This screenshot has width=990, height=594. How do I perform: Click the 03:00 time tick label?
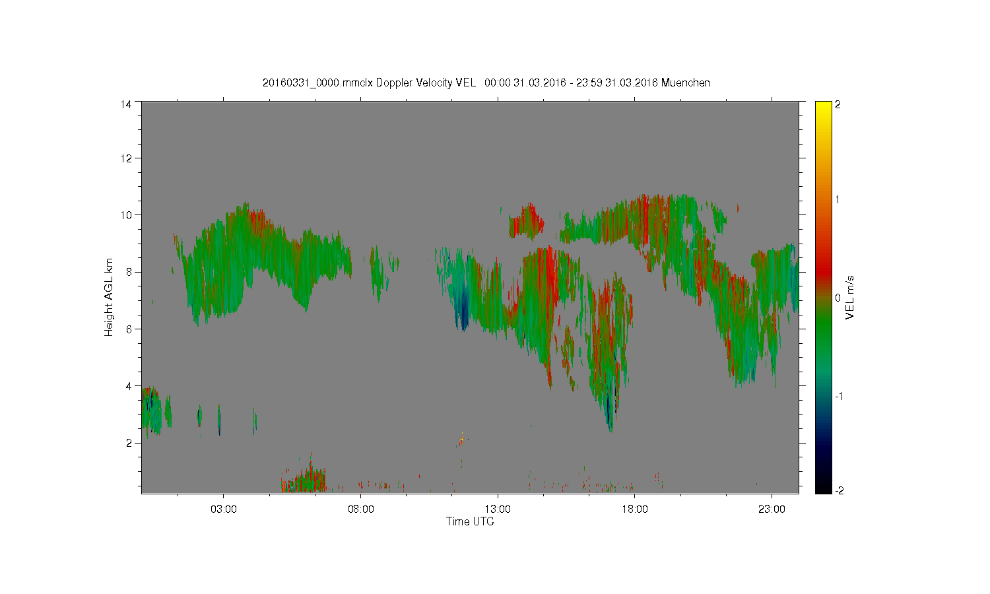pyautogui.click(x=223, y=510)
